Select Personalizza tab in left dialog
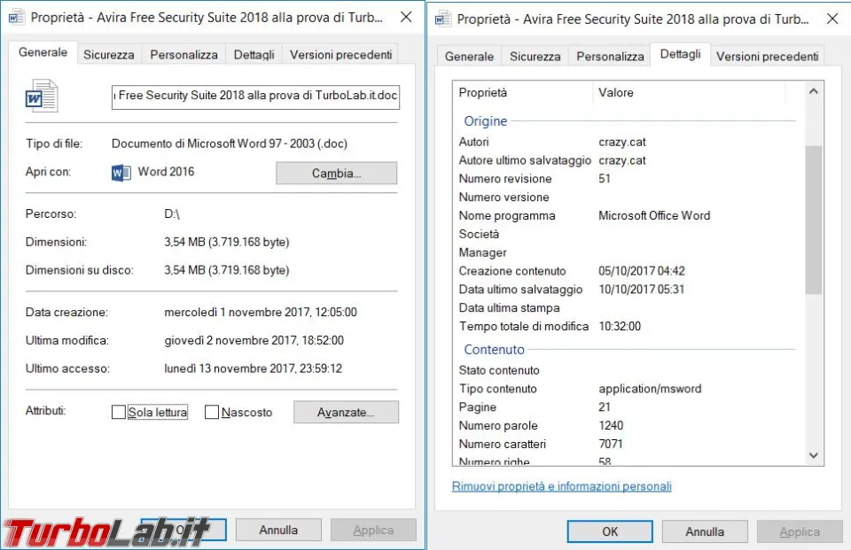Screen dimensions: 851x550 tap(183, 55)
